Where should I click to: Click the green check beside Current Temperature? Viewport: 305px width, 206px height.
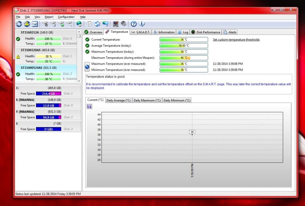(87, 40)
